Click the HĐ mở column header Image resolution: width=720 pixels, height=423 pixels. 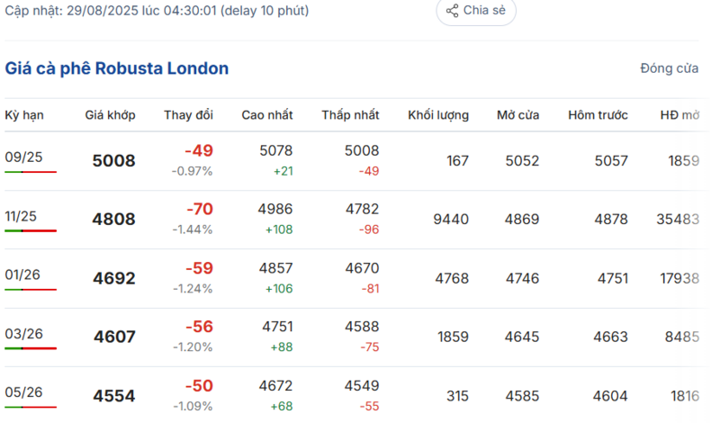click(x=679, y=115)
